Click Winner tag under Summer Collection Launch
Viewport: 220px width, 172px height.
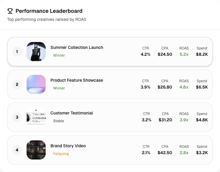tap(59, 55)
